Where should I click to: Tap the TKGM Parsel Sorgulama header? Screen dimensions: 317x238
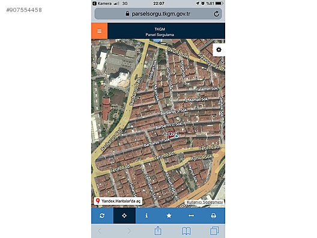pos(160,32)
